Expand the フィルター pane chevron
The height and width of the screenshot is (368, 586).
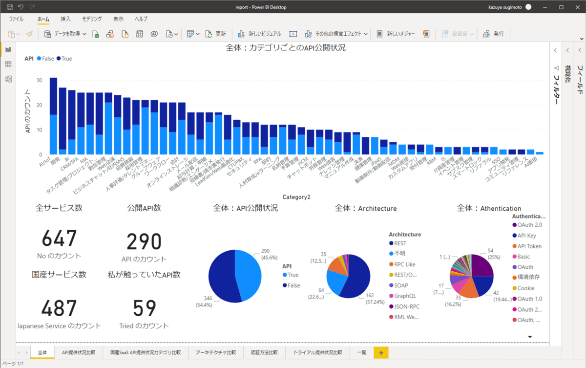click(x=556, y=50)
